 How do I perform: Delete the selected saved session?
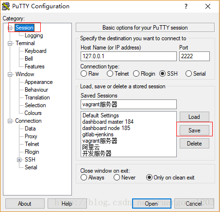coord(194,144)
